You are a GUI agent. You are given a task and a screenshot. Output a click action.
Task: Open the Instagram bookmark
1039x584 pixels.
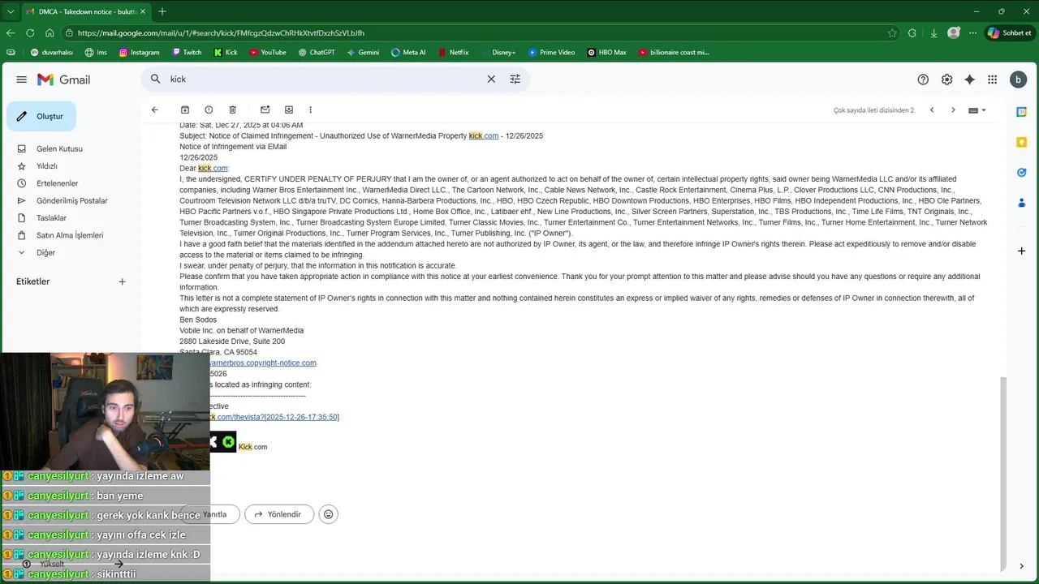[139, 52]
